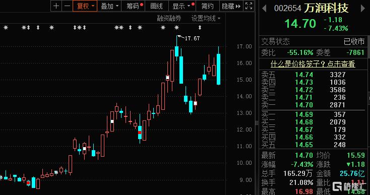
Task: Click the 融资融券 label
Action: 169,18
